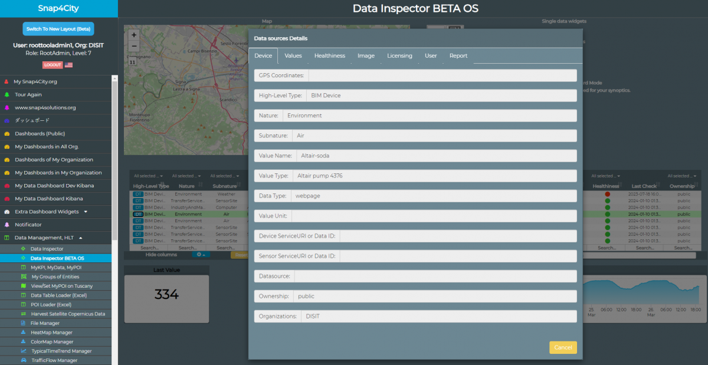
Task: Click the GPS Coordinates input field
Action: (x=442, y=75)
